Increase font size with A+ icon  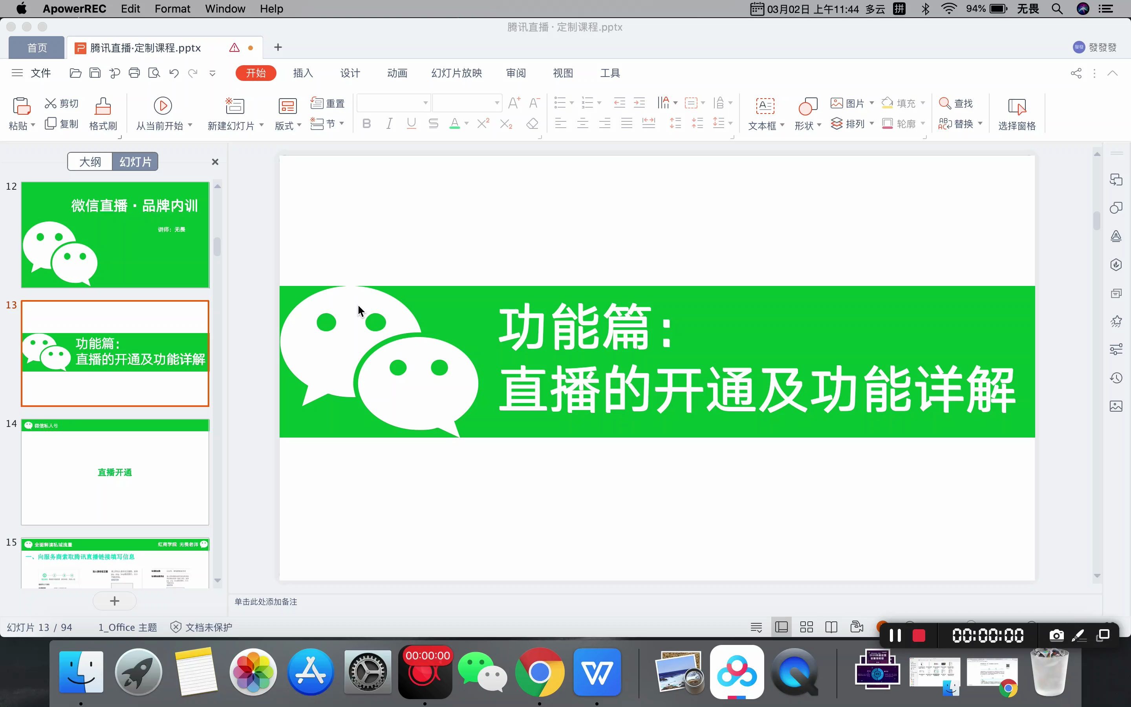pyautogui.click(x=514, y=103)
